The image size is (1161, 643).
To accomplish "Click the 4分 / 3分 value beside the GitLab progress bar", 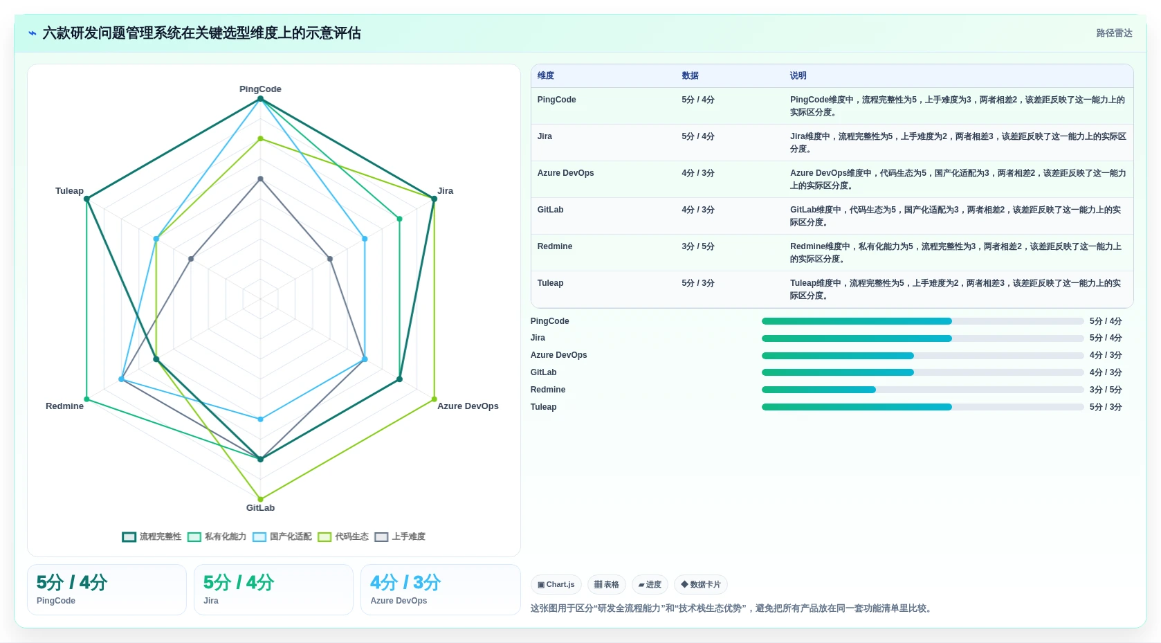I will (1106, 372).
